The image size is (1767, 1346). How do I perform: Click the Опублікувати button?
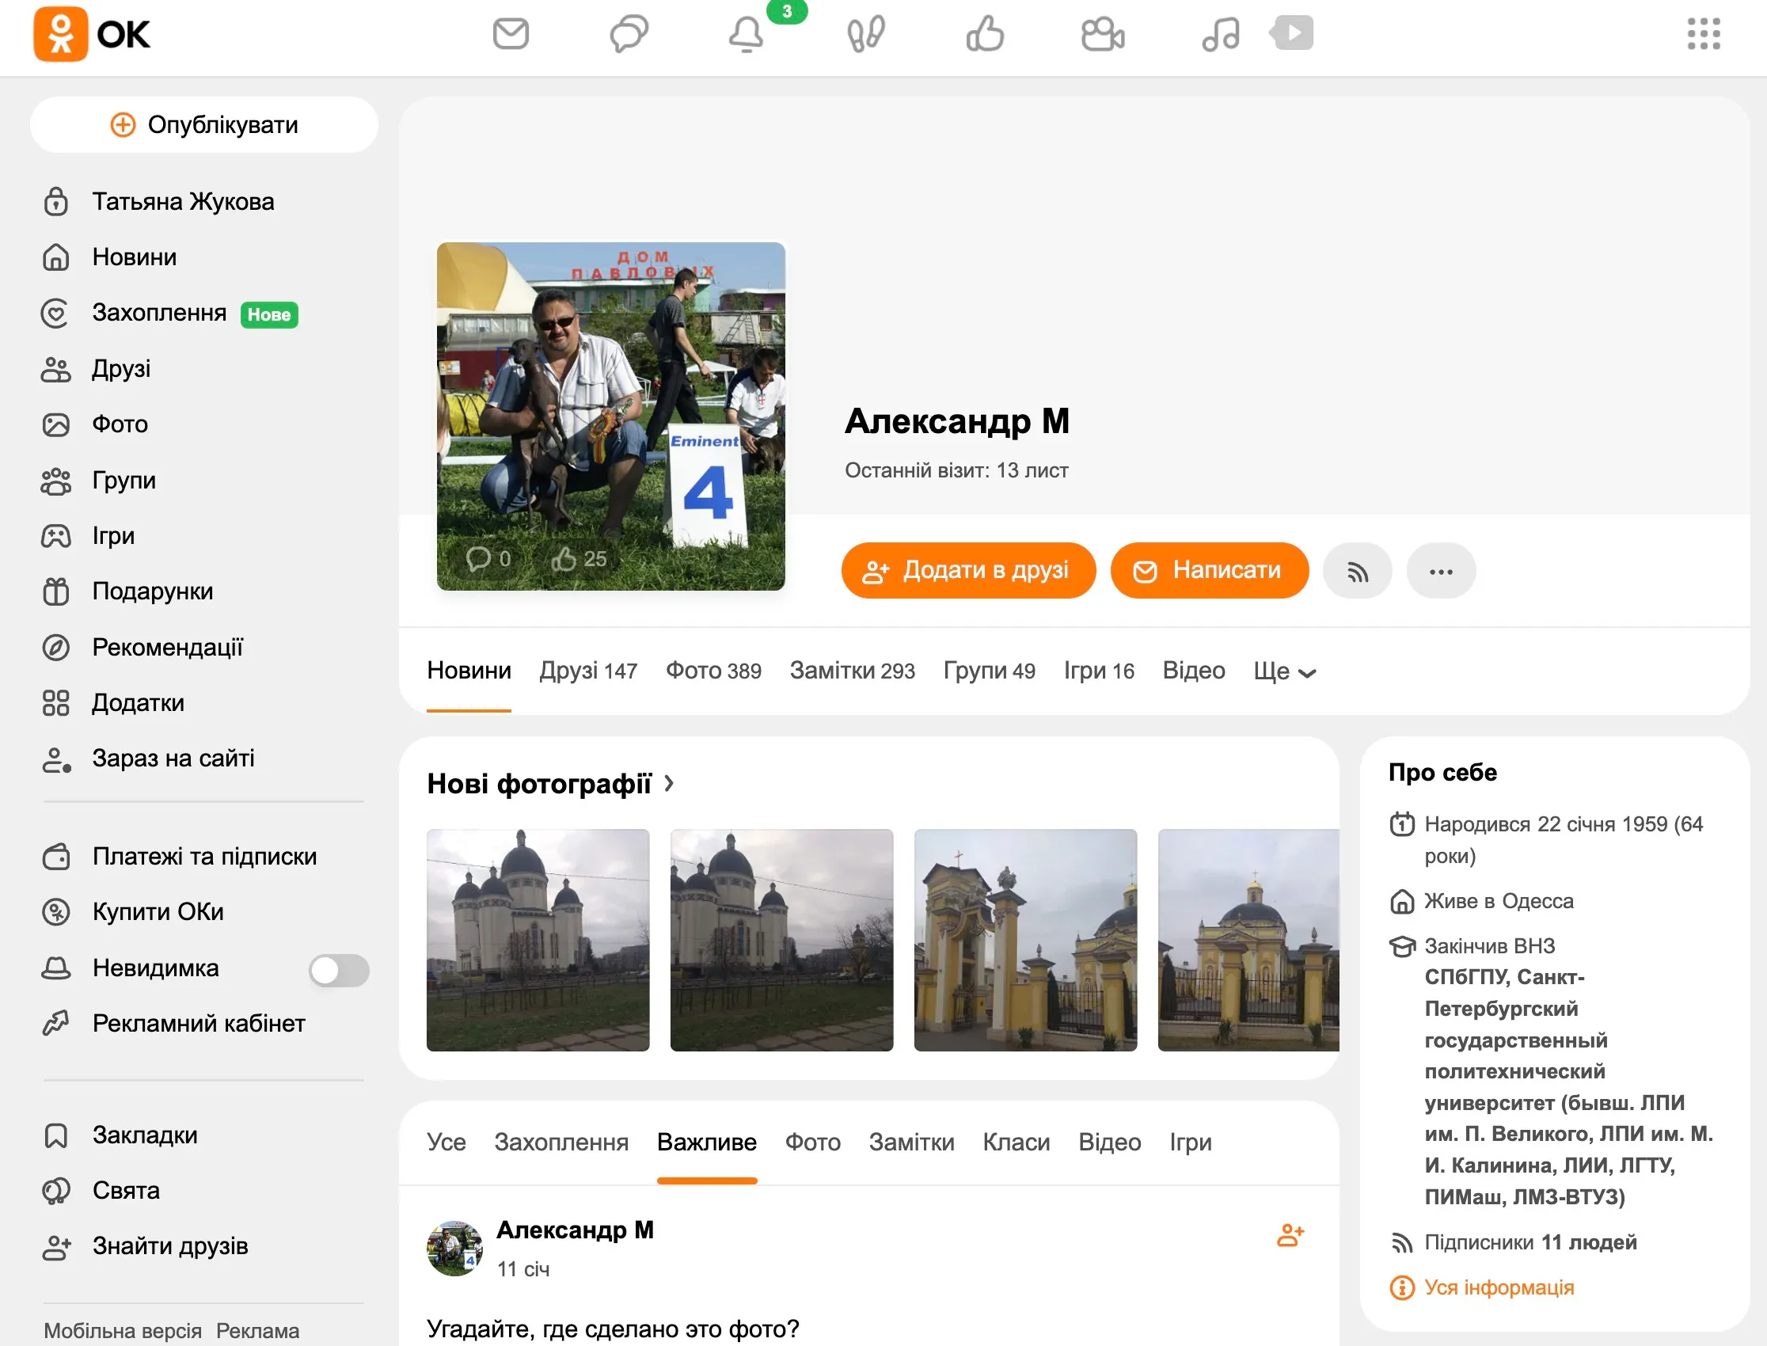[x=204, y=125]
